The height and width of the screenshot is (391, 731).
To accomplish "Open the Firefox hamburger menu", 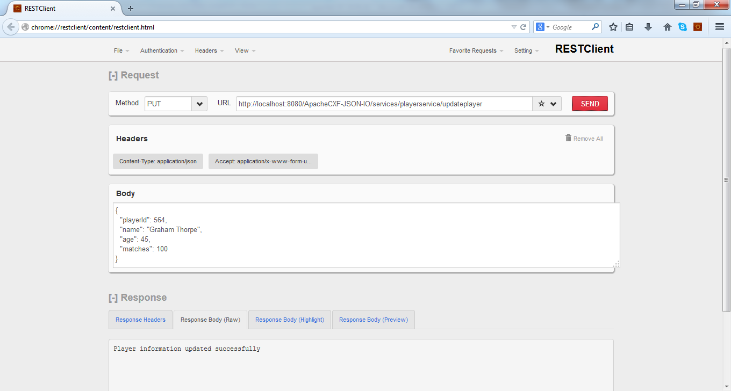I will click(x=720, y=27).
